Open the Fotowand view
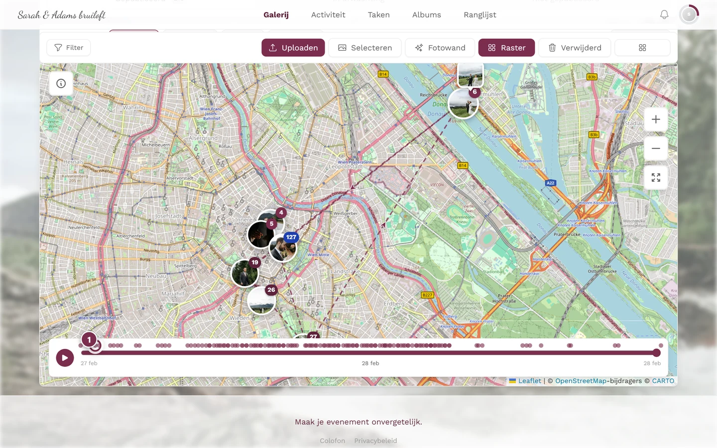717x448 pixels. coord(440,48)
